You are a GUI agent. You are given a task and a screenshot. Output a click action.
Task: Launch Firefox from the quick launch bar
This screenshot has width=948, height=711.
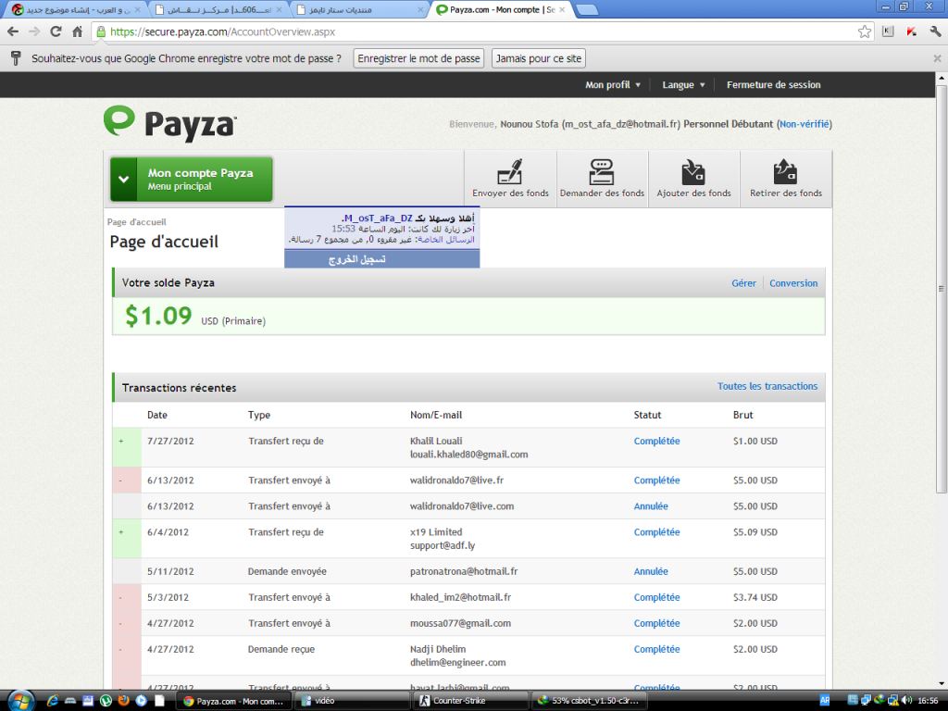[123, 701]
